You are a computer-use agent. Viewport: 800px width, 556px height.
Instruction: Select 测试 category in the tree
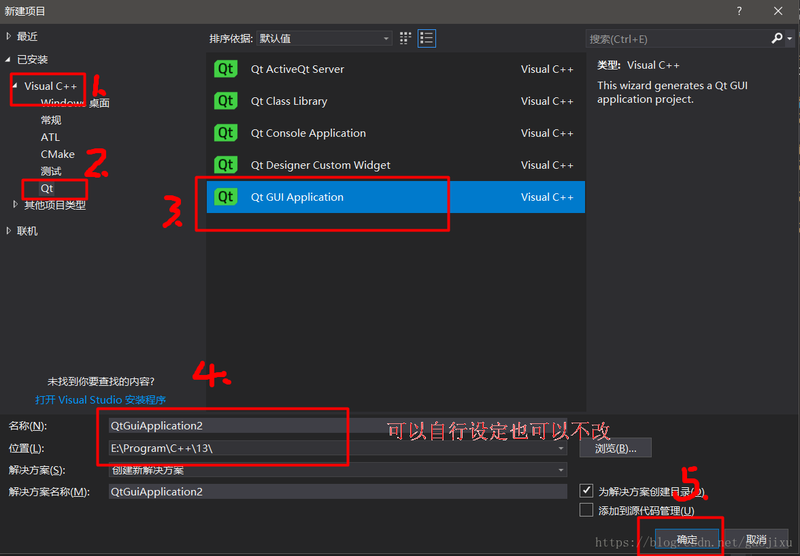point(51,171)
